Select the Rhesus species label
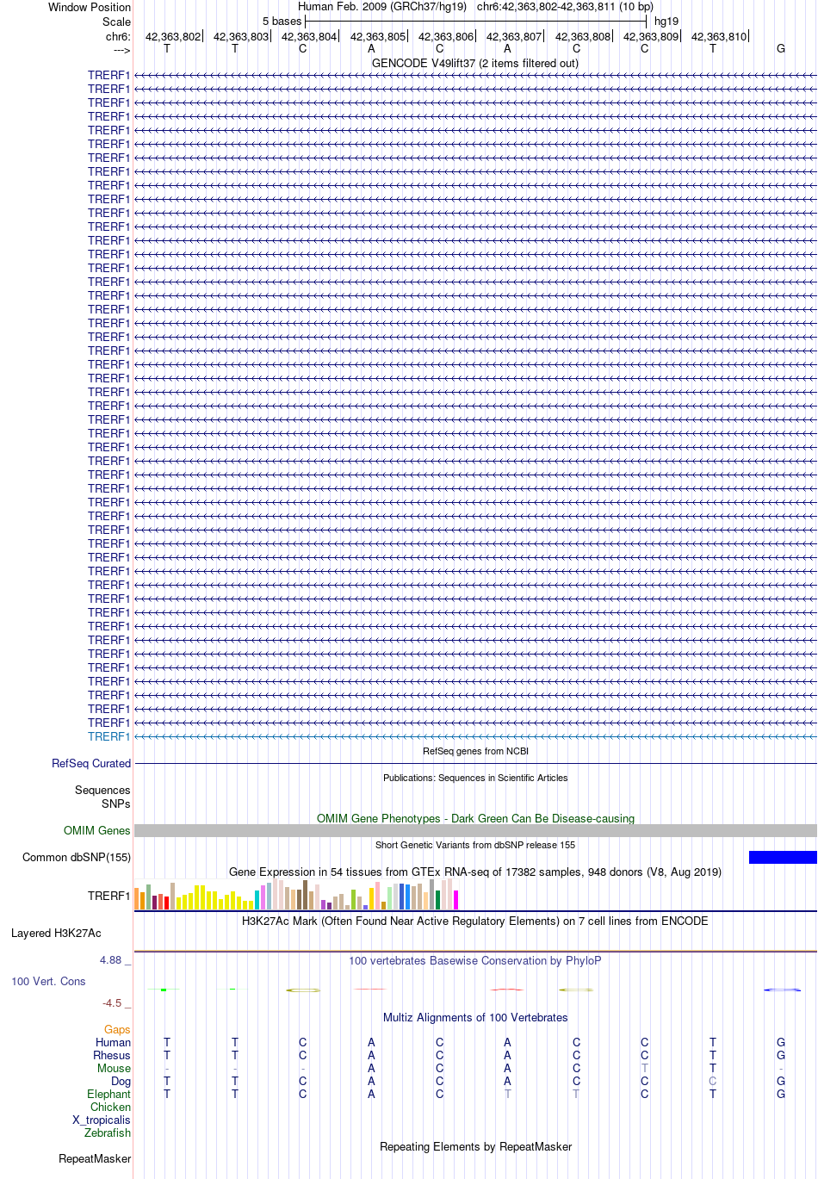The height and width of the screenshot is (1179, 818). tap(112, 1055)
